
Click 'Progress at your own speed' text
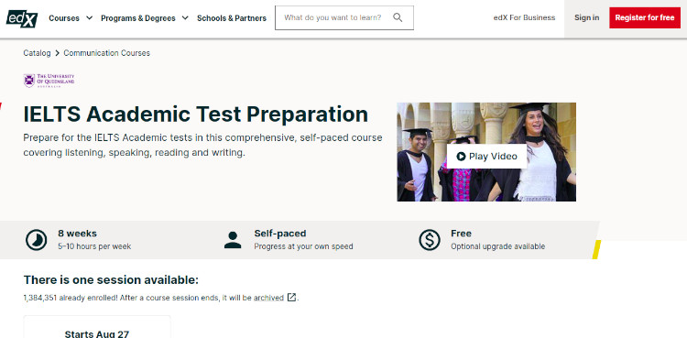tap(303, 246)
